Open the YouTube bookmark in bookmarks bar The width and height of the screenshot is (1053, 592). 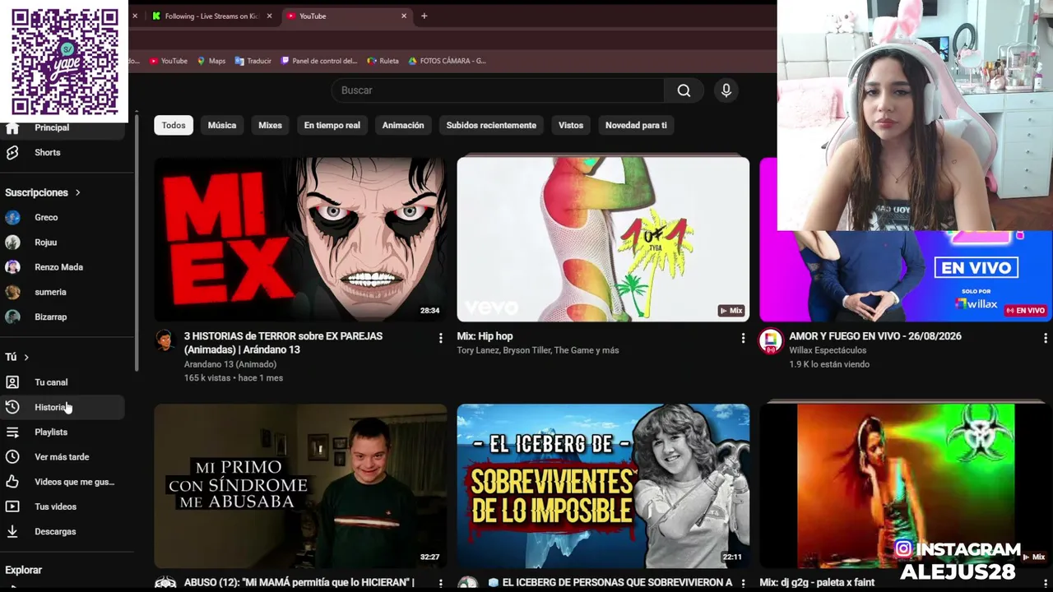(168, 61)
